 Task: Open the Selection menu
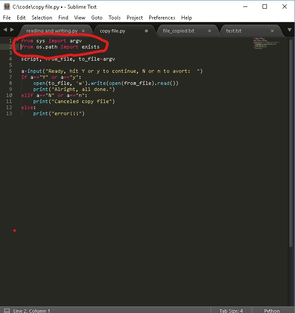click(x=42, y=18)
